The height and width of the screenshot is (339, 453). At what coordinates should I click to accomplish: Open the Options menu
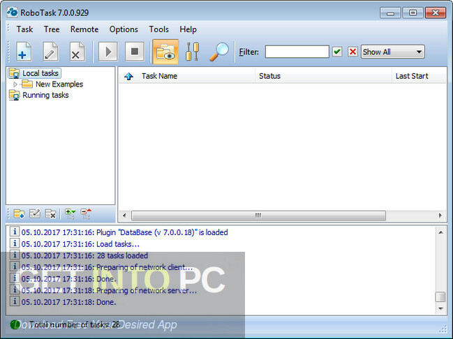(x=124, y=29)
